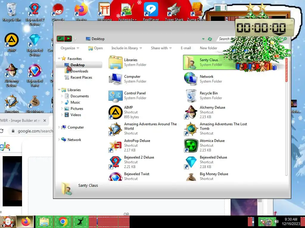Screen dimensions: 305x228
Task: Select Music in the navigation pane
Action: [x=72, y=102]
